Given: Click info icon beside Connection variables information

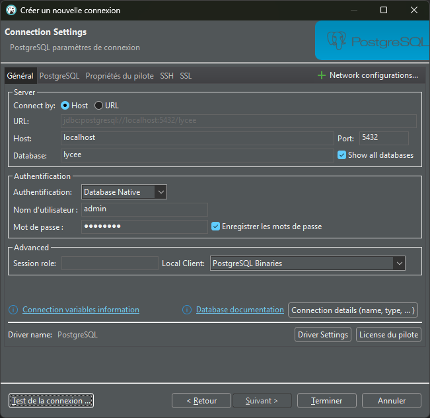Looking at the screenshot, I should tap(13, 310).
